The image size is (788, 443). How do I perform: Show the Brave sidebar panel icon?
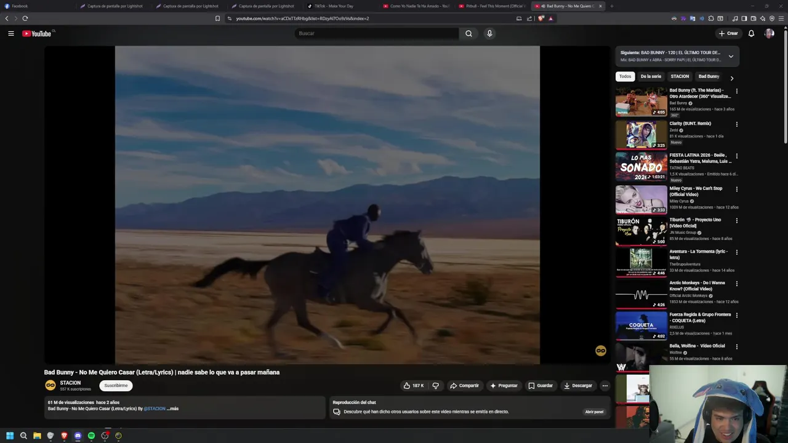pos(744,18)
